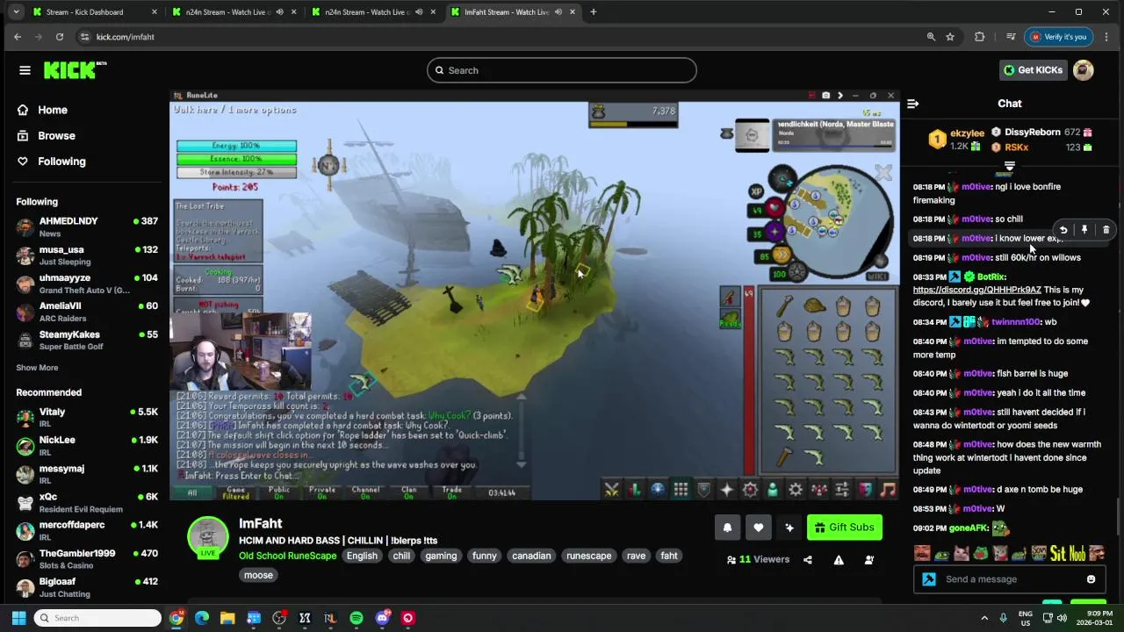Open the Skills tab in the game interface

coord(634,490)
